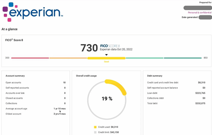212x135 pixels.
Task: Click the "Total debt" label
Action: coord(152,103)
